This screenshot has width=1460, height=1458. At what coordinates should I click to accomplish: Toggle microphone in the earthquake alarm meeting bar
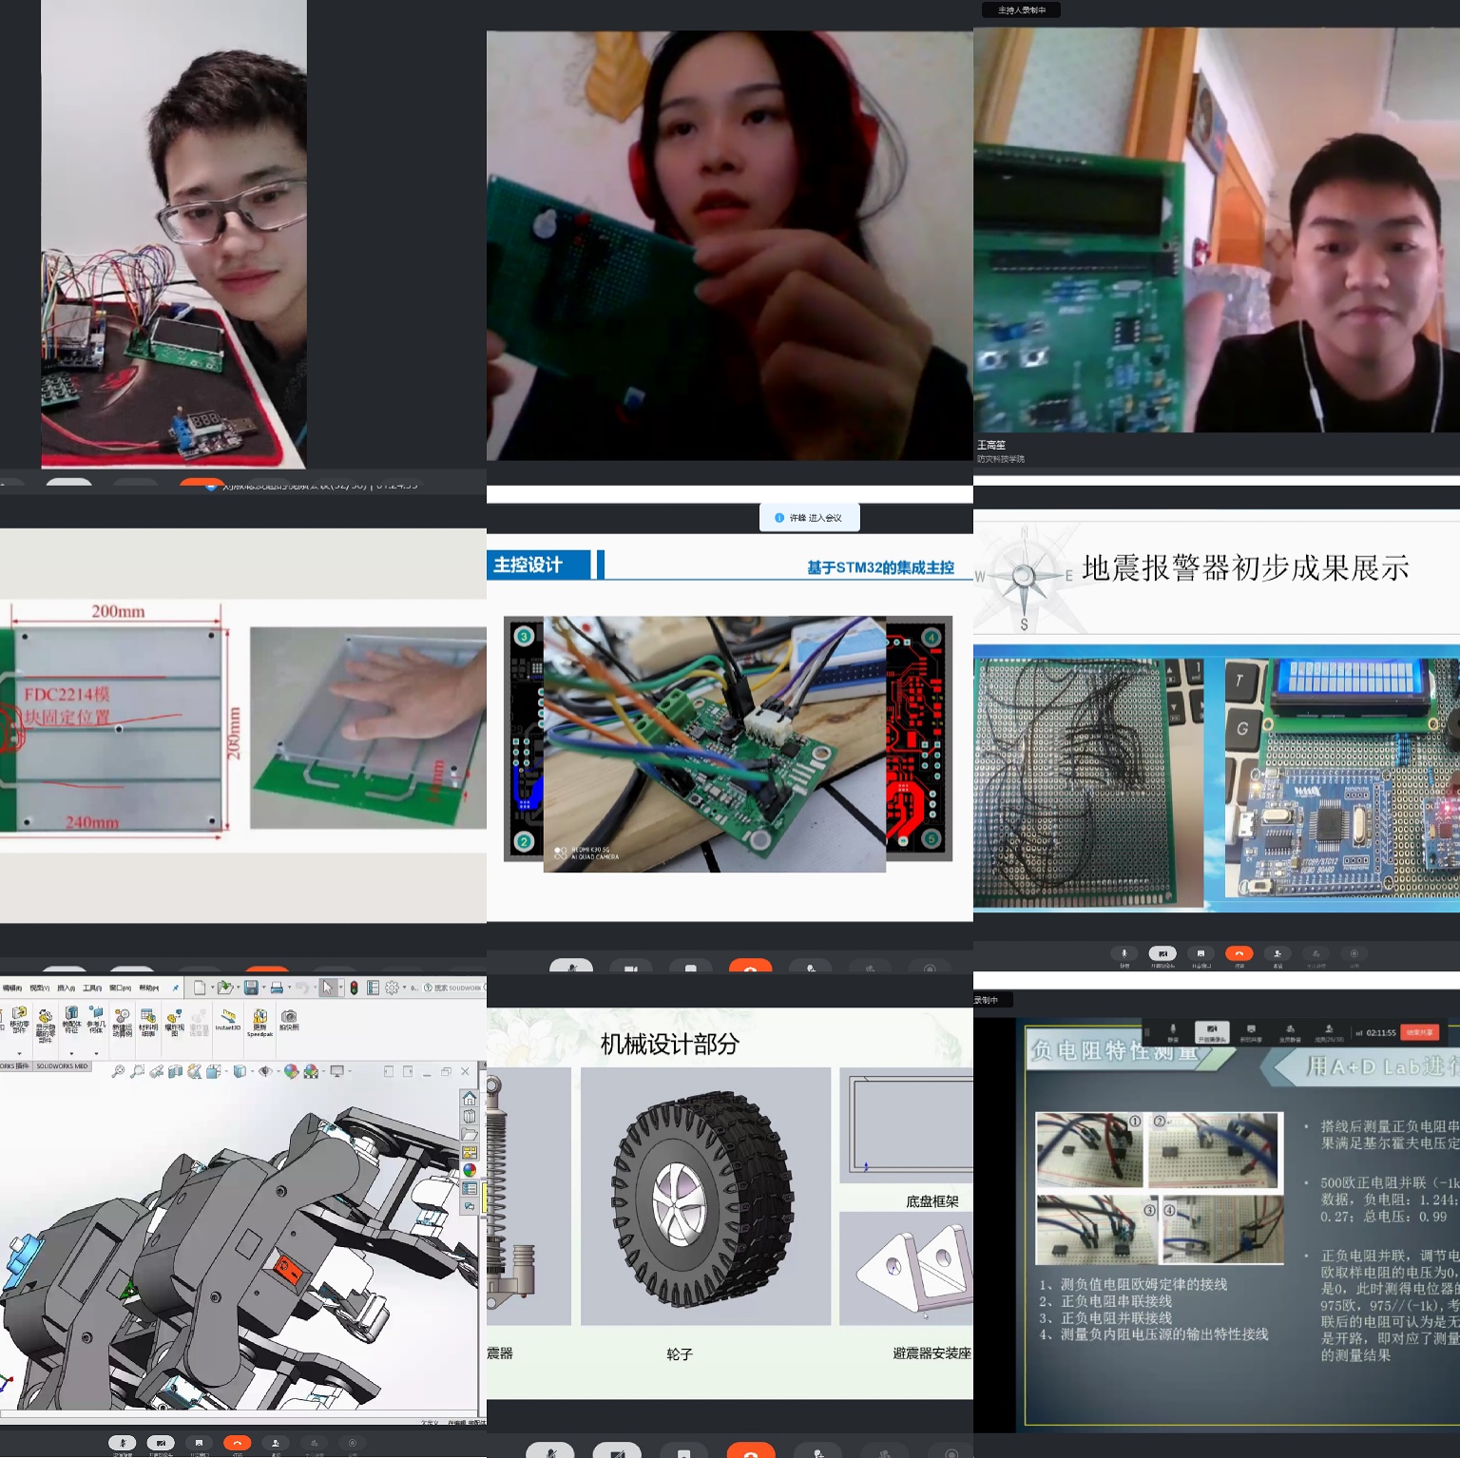tap(1124, 953)
